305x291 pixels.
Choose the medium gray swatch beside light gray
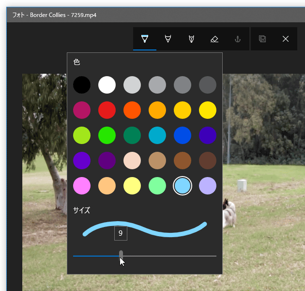click(157, 85)
